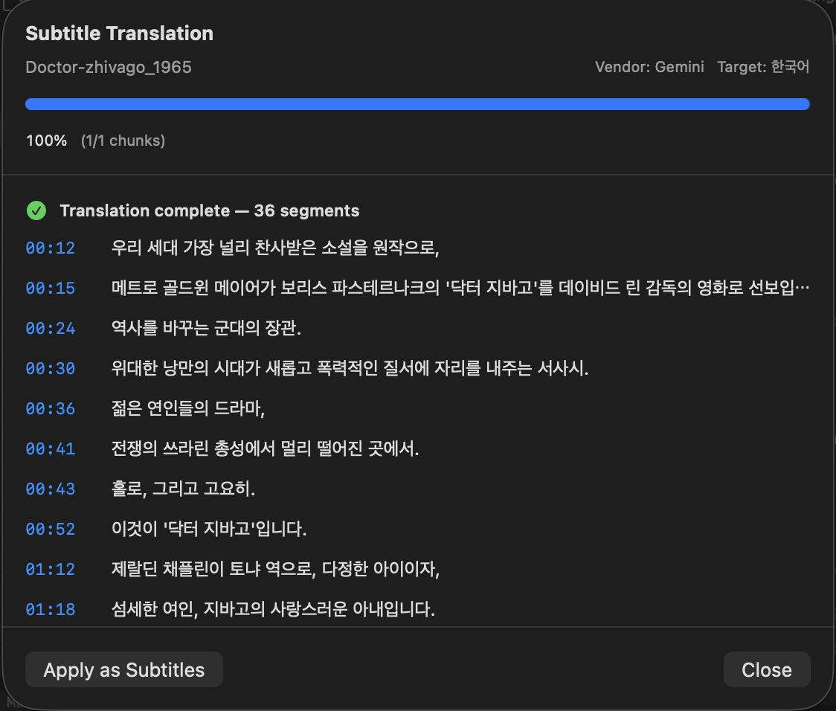Click the 'Translation complete — 36 segments' status

pyautogui.click(x=210, y=210)
